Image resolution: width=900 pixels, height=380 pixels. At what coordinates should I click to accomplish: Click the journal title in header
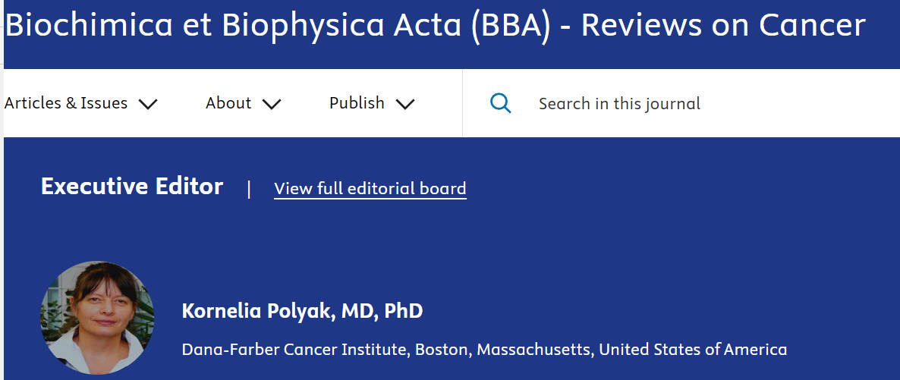pyautogui.click(x=435, y=26)
